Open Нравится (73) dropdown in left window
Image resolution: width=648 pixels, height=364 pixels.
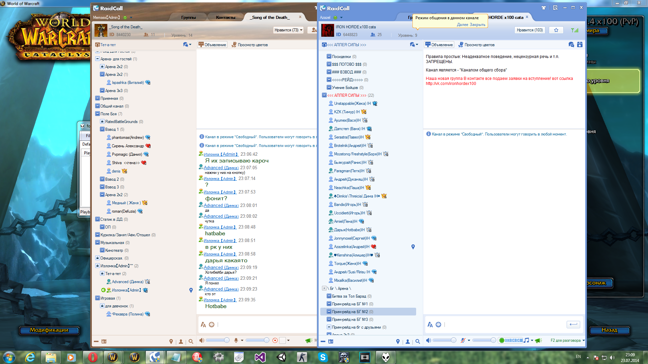click(301, 30)
